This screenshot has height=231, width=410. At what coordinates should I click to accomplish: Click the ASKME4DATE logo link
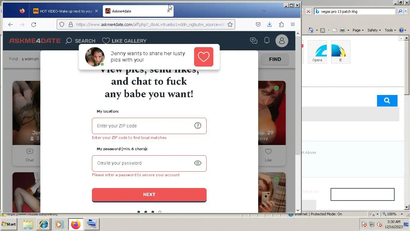pos(35,41)
